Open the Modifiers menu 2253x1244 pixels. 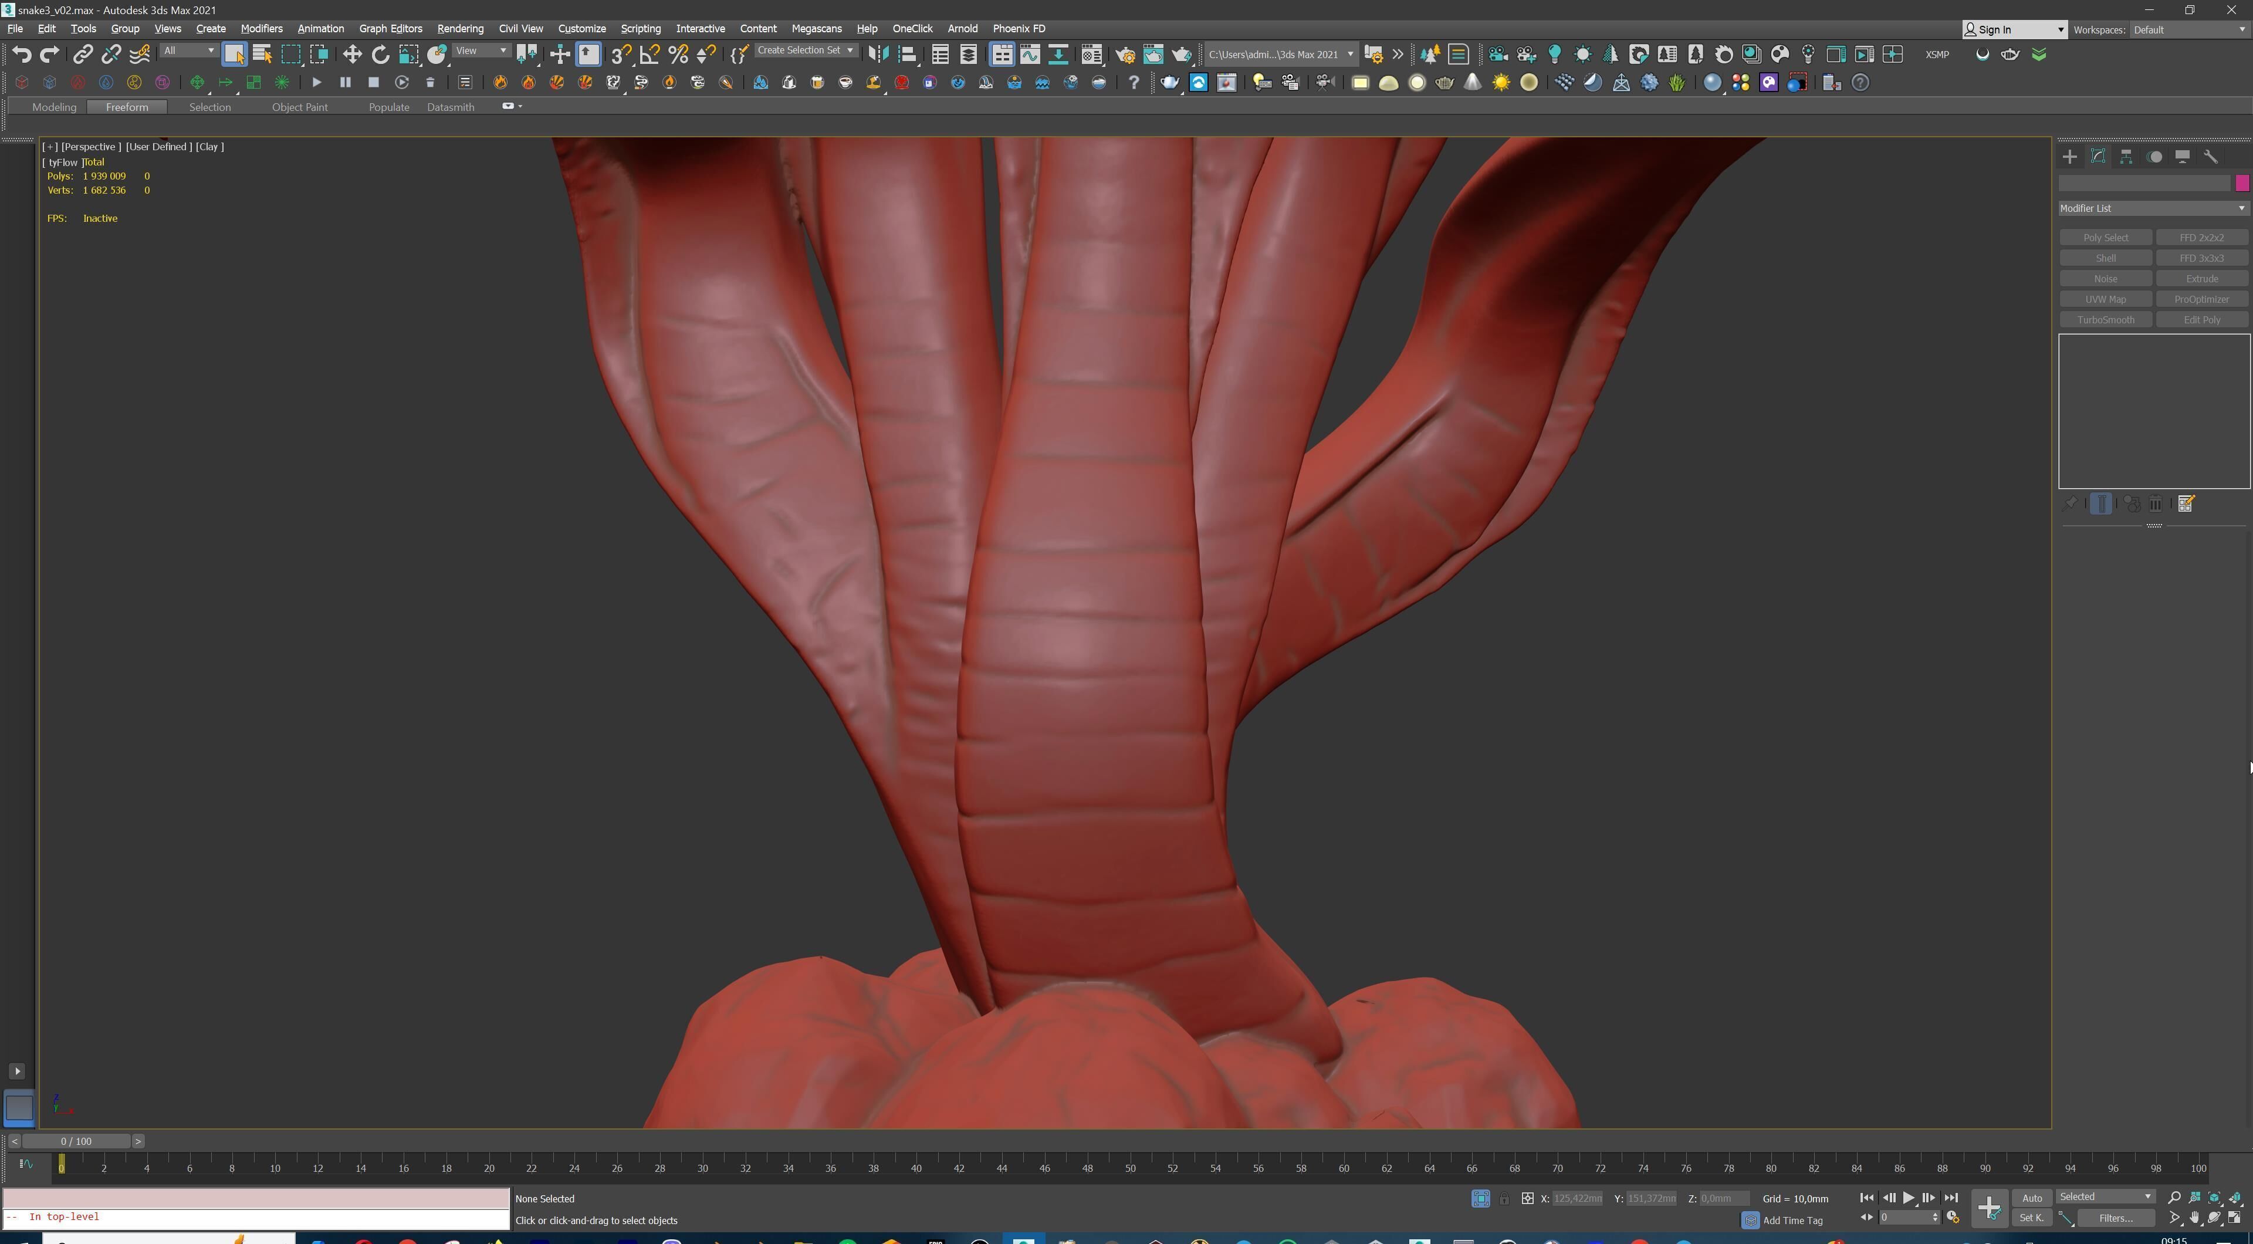(x=262, y=29)
